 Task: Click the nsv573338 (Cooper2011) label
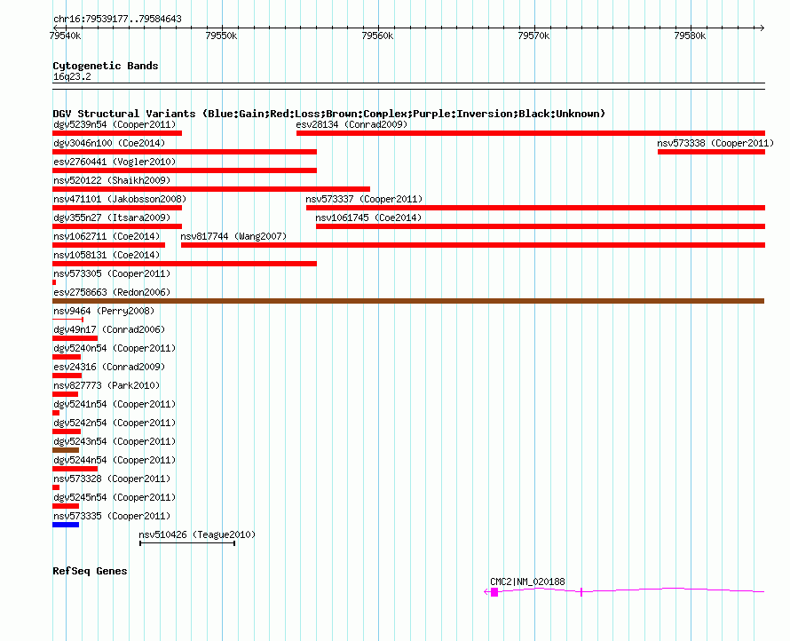(715, 143)
